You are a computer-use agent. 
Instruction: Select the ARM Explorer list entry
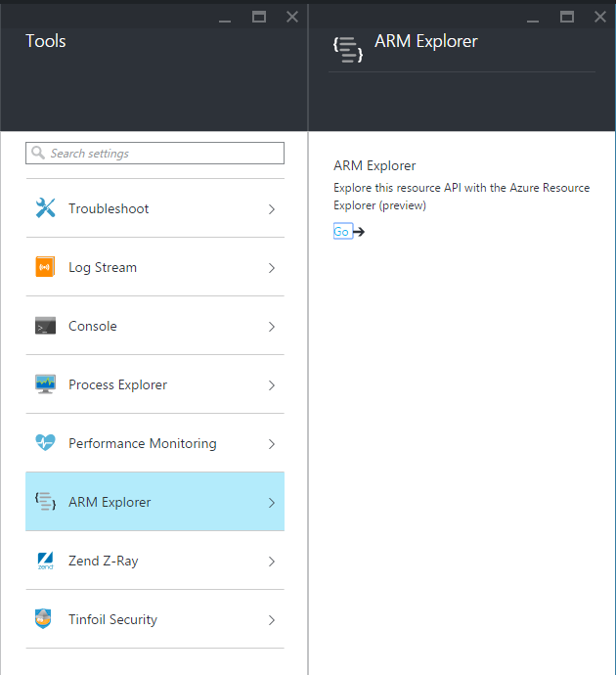(x=154, y=502)
